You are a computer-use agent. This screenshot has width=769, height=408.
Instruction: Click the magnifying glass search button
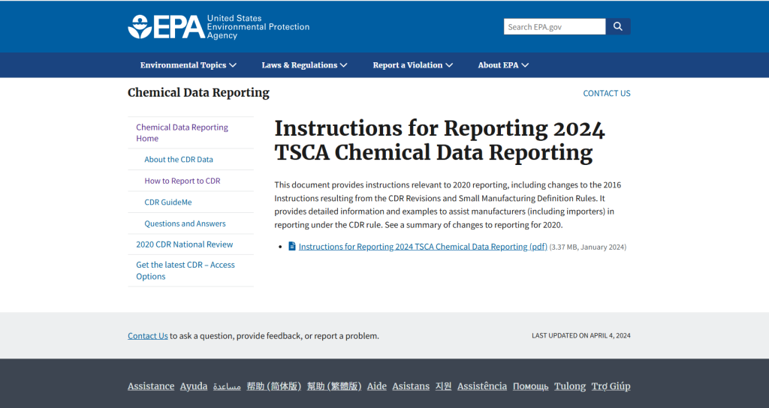point(618,26)
